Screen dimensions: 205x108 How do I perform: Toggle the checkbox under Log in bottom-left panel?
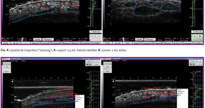(4, 72)
